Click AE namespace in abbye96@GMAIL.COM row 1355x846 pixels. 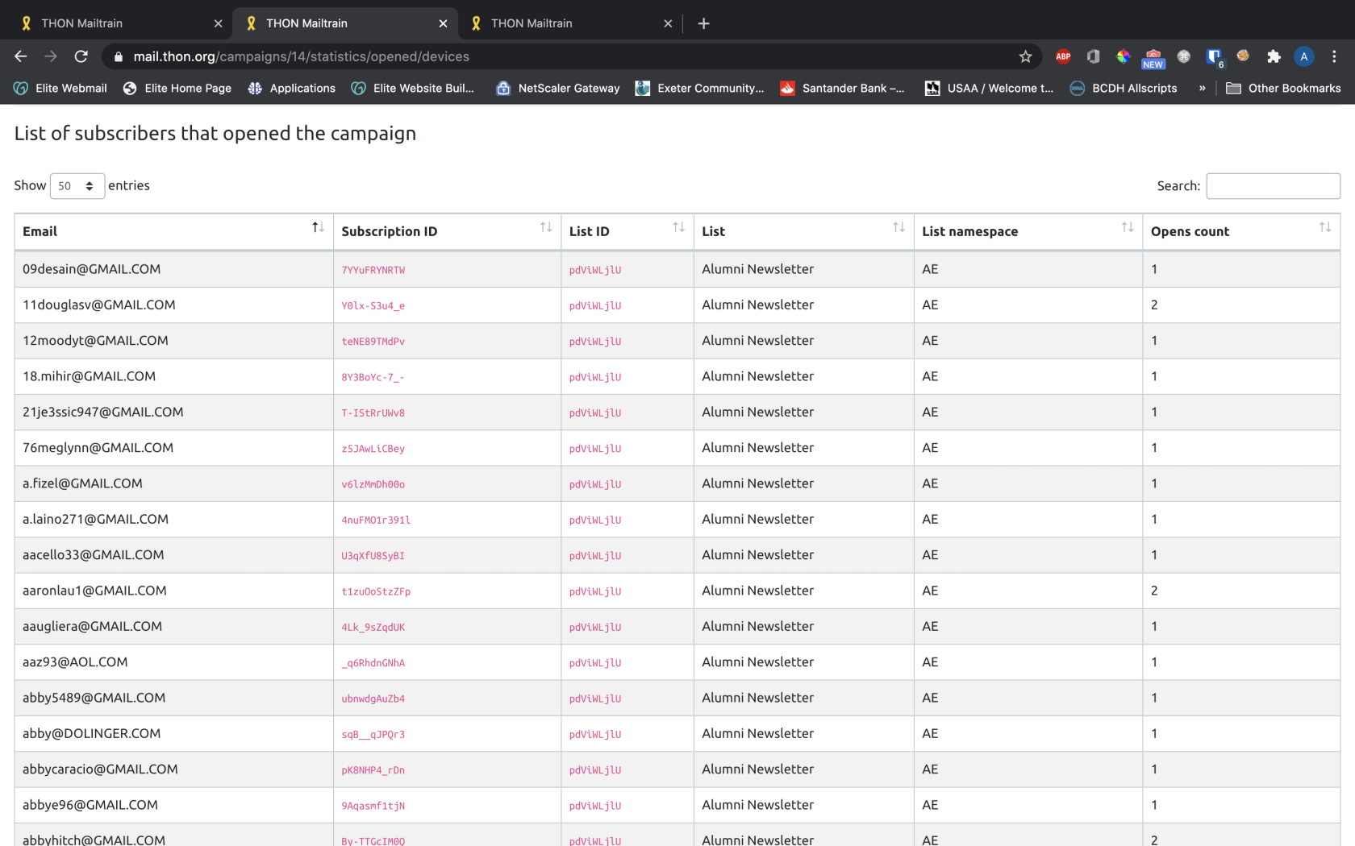tap(930, 805)
